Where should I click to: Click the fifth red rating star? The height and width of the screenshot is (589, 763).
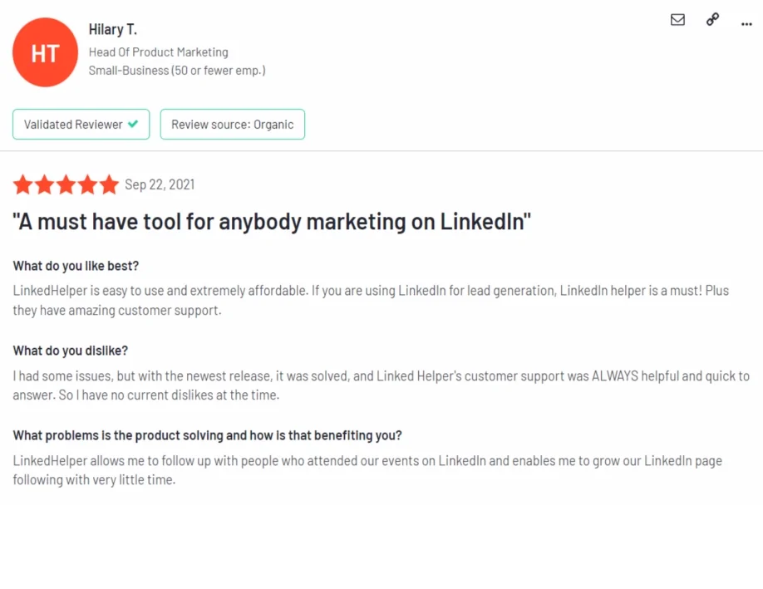tap(109, 184)
